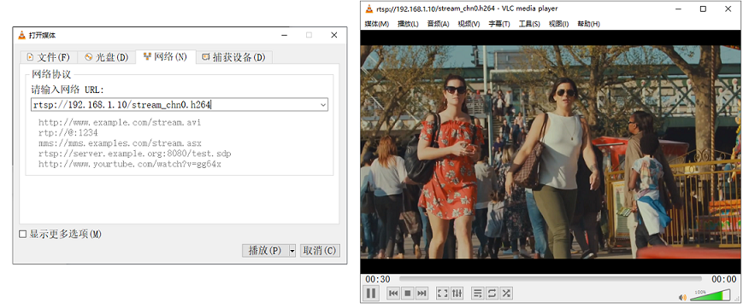Click VLC cone icon in 打开媒体 title
This screenshot has height=308, width=749.
[21, 35]
